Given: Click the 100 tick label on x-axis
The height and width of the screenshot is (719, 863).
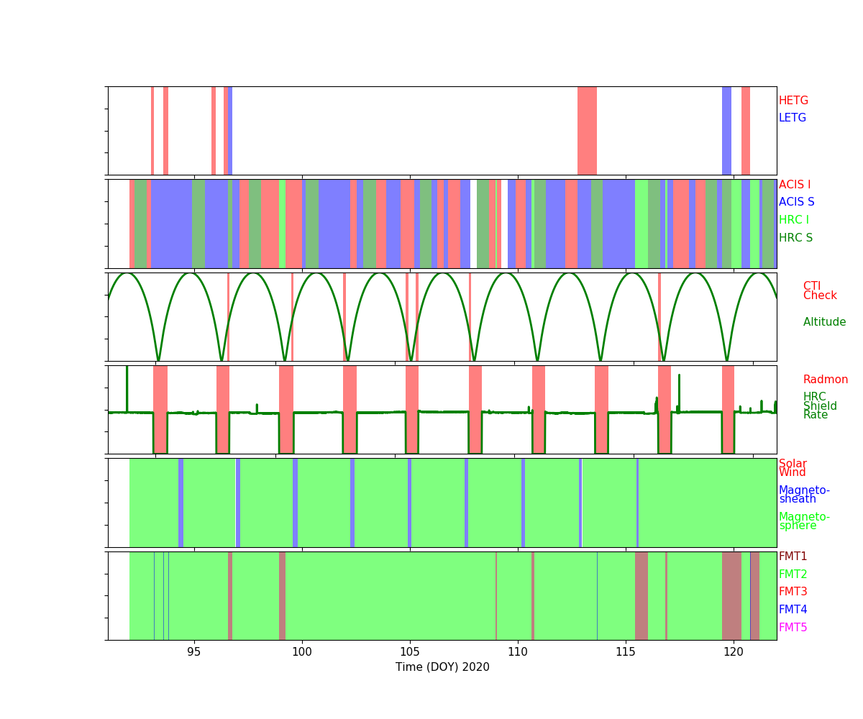Looking at the screenshot, I should (302, 652).
